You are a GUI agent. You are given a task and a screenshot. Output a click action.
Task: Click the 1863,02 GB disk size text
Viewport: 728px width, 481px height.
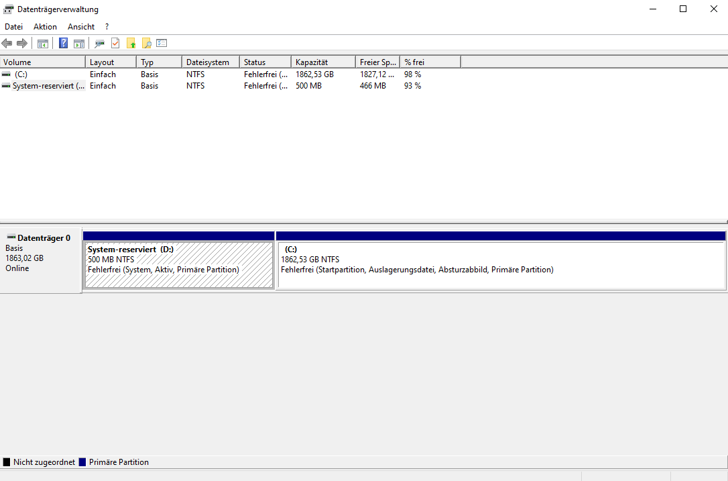tap(25, 258)
